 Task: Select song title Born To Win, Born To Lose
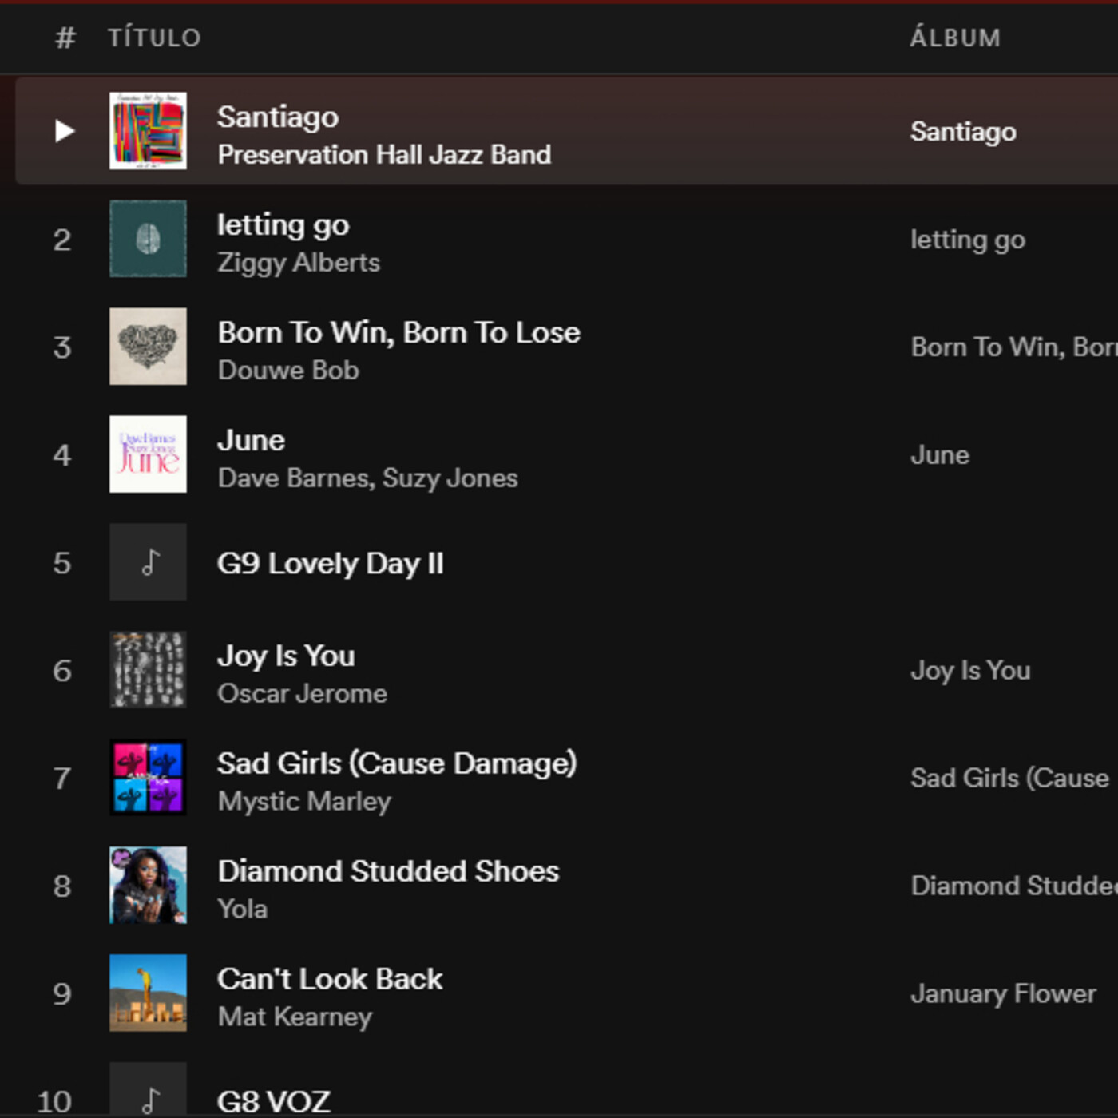pos(398,333)
